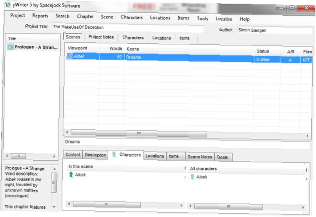The width and height of the screenshot is (316, 217).
Task: Select the lower Locations tab next to Scene Notes side
Action: point(155,156)
